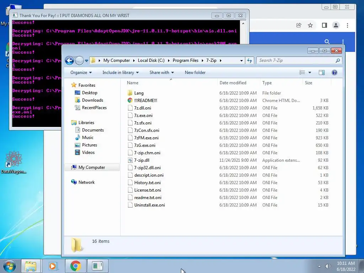Toggle the preview pane button
Image resolution: width=364 pixels, height=273 pixels.
[x=321, y=73]
